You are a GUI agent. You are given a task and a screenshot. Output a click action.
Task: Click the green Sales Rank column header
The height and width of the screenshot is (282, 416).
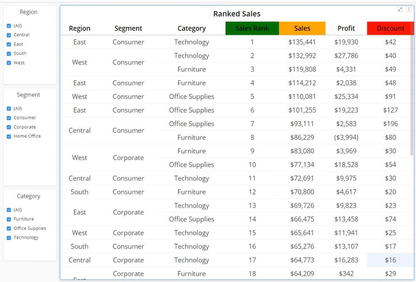click(x=252, y=28)
